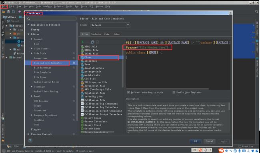Viewport: 260px width, 153px height.
Task: Click the WebDemo breadcrumb in navigation bar
Action: pos(10,17)
